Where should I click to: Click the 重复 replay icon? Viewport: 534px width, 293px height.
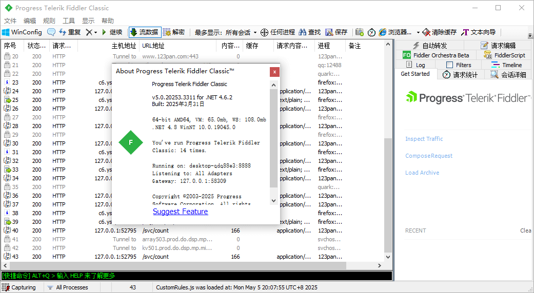pyautogui.click(x=62, y=32)
